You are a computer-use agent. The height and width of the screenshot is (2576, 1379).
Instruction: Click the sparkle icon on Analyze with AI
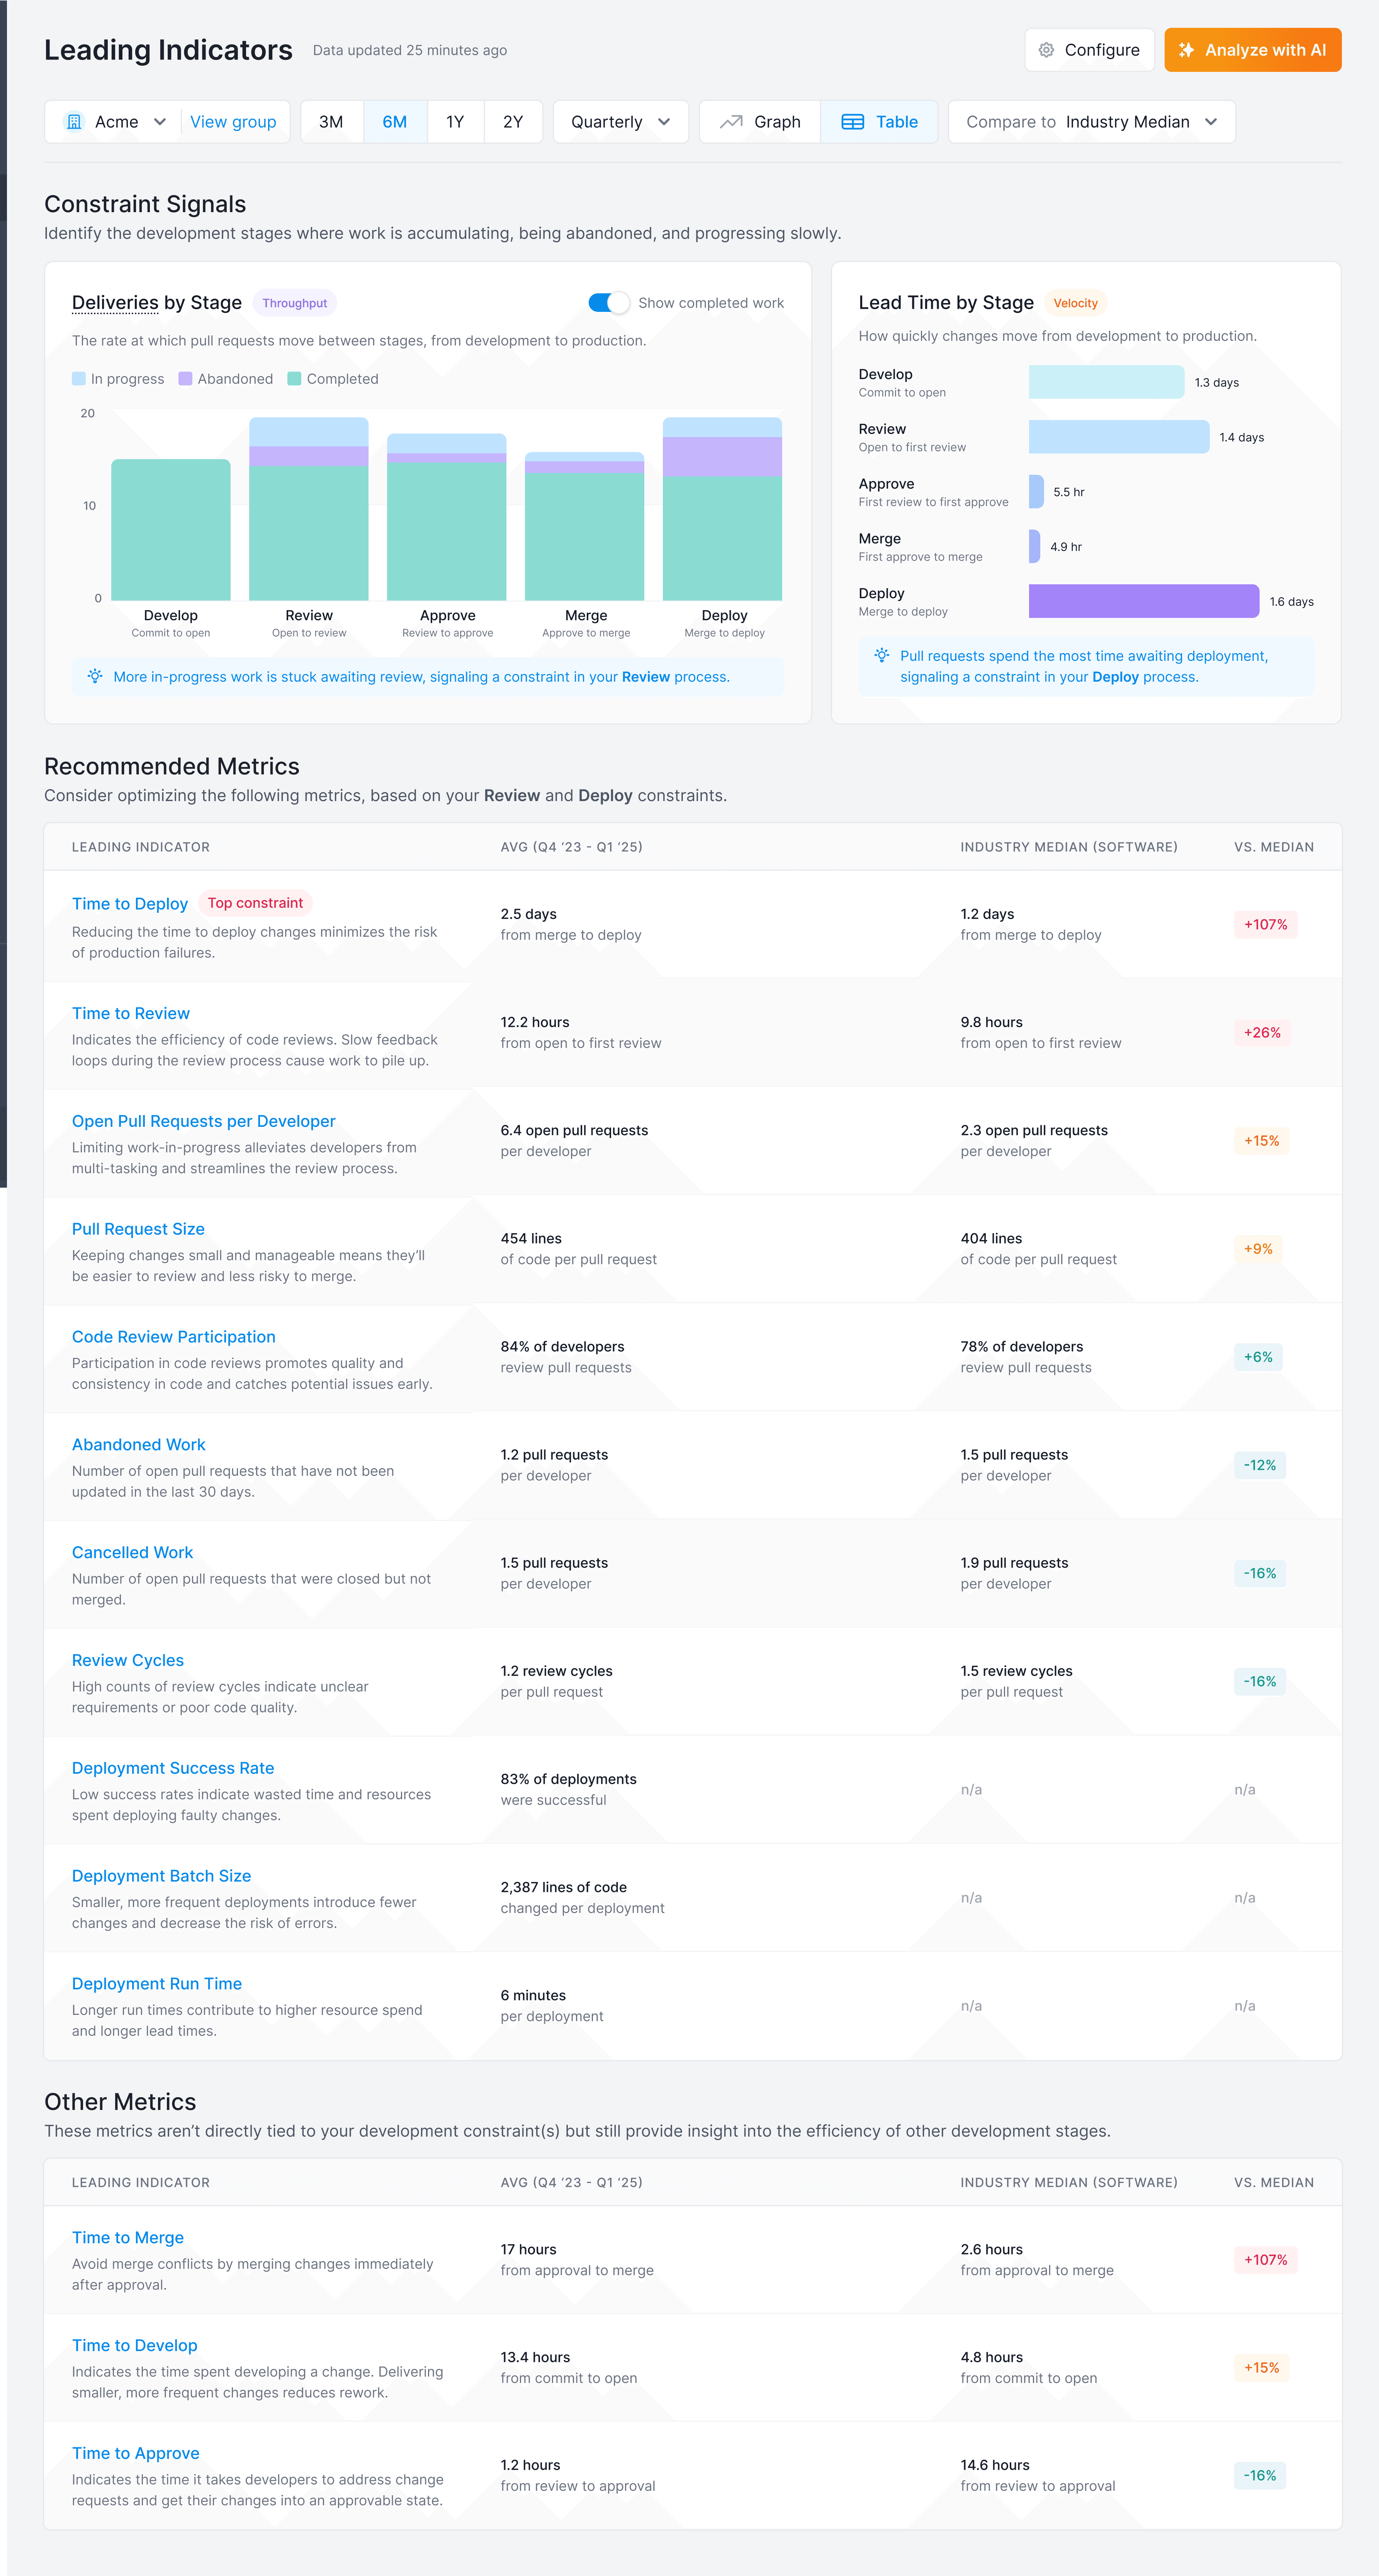pyautogui.click(x=1186, y=50)
